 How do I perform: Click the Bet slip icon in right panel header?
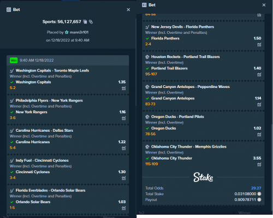(144, 5)
